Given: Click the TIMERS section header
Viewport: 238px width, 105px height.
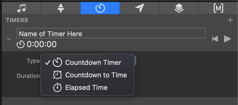Looking at the screenshot, I should coord(17,20).
